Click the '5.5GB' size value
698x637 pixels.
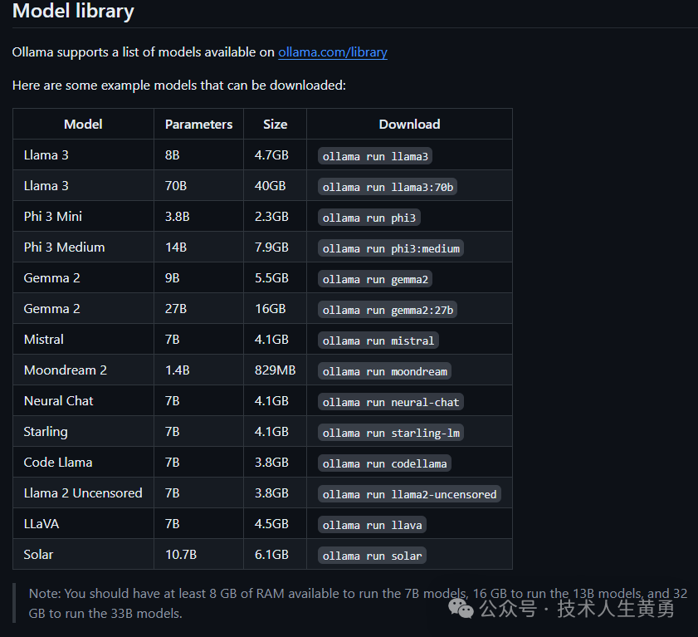271,278
